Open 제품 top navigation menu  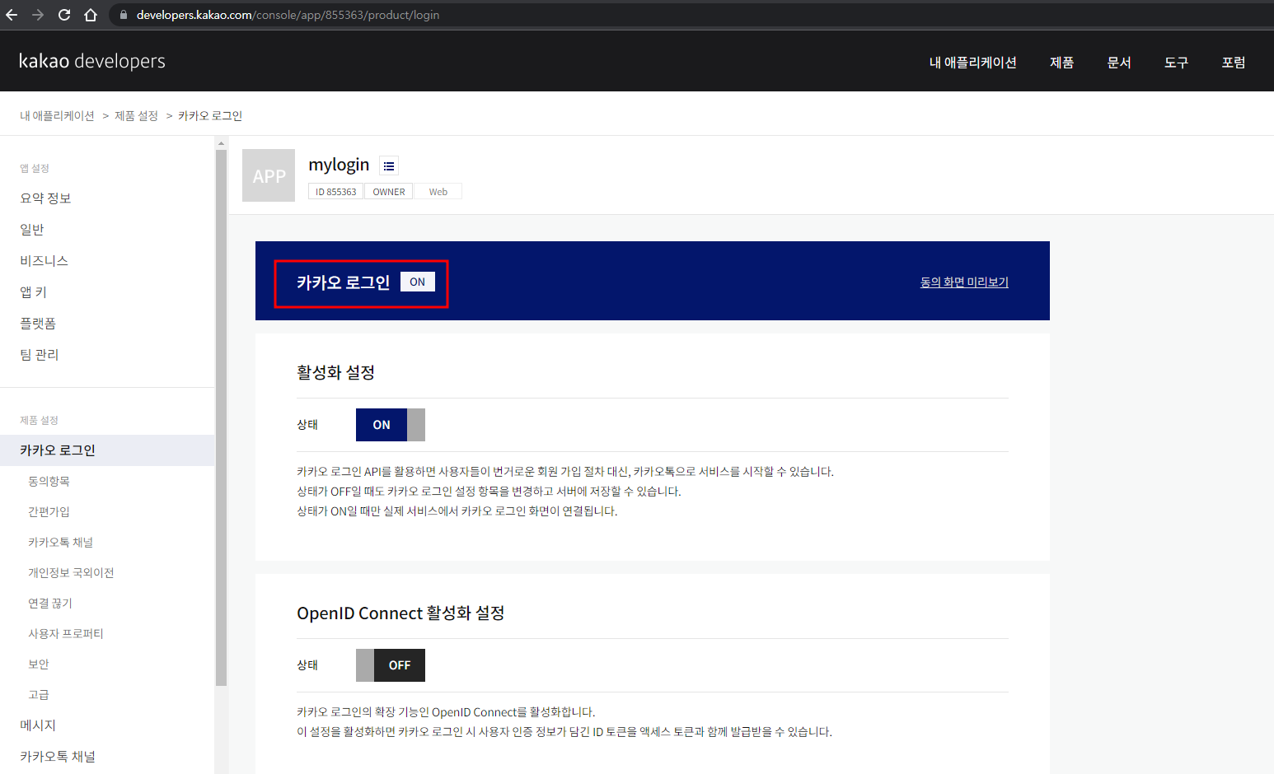[1061, 63]
